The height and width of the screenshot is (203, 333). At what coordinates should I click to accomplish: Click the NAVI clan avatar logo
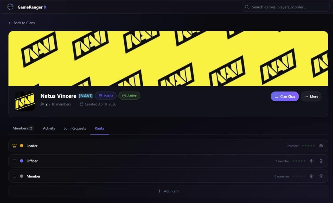coord(25,101)
